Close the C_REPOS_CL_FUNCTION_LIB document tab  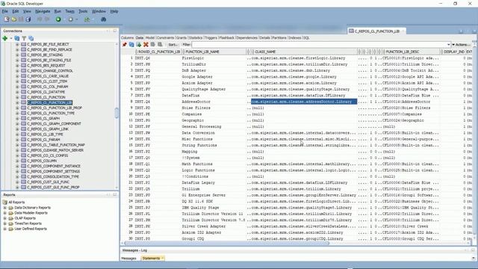coord(403,31)
